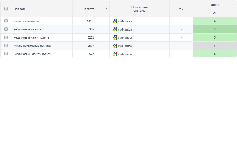
Task: Click the red down arrow in header
Action: [183, 9]
